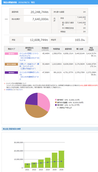Click the pink legend swatch for 国内株式
Viewport: 98px width, 172px height.
click(x=56, y=100)
